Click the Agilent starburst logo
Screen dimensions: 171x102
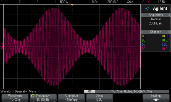(148, 9)
